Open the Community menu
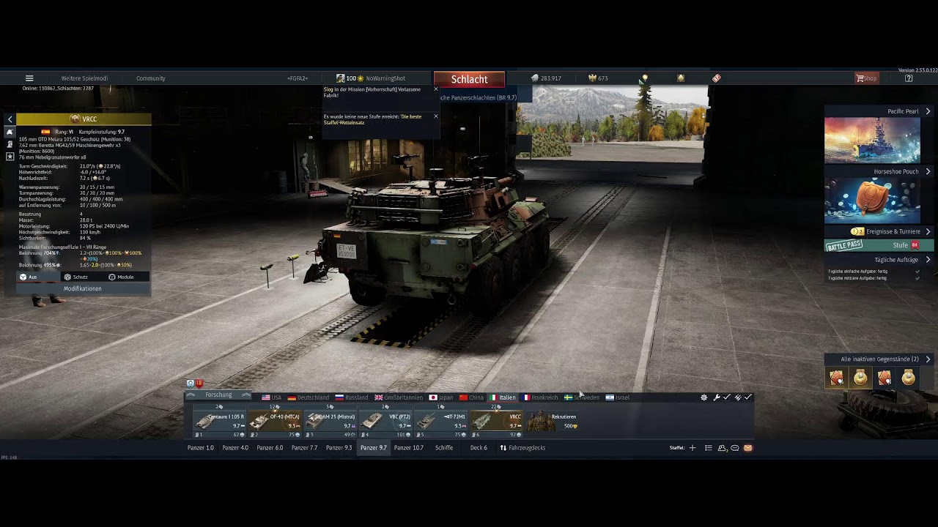The width and height of the screenshot is (938, 527). pyautogui.click(x=150, y=78)
